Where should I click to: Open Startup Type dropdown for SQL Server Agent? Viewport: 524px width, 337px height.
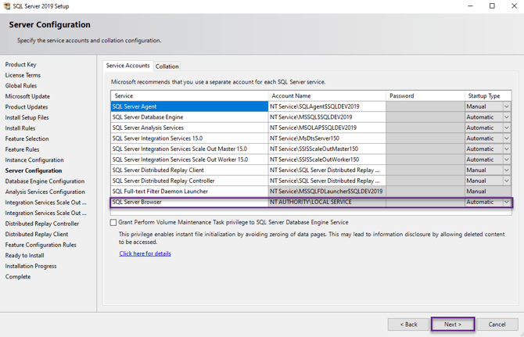point(506,106)
